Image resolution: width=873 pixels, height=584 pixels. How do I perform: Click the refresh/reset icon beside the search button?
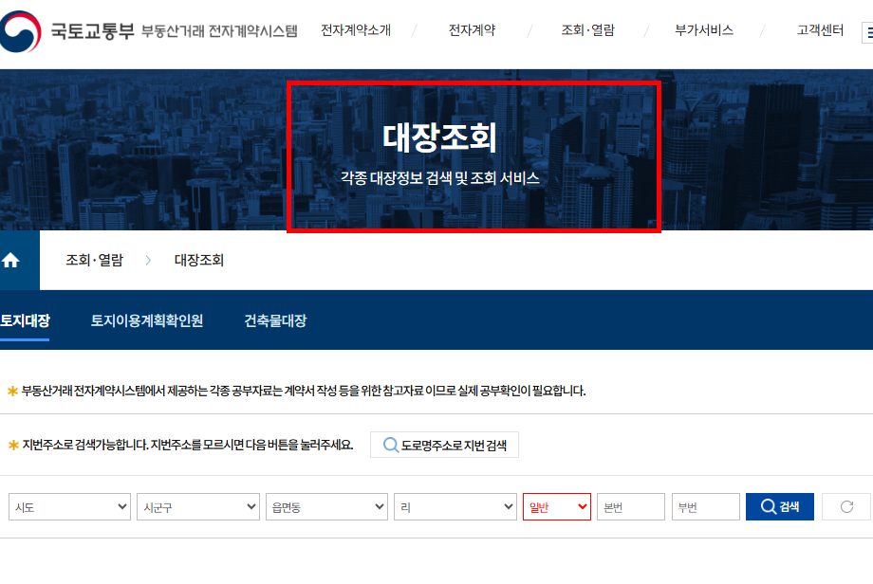click(845, 506)
